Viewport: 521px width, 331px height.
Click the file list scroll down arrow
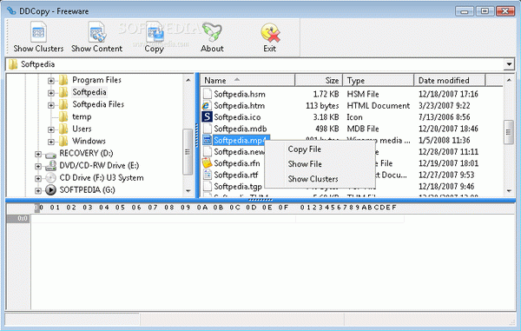[509, 191]
